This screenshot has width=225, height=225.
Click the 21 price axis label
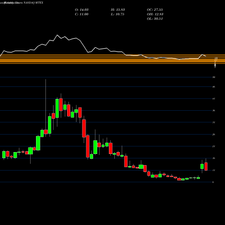tap(214, 146)
